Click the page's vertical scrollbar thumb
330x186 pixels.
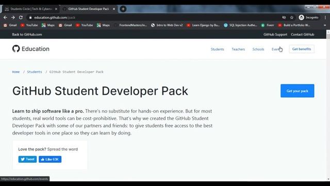coord(328,37)
